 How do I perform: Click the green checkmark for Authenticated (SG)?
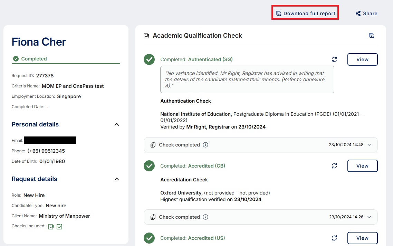click(x=149, y=59)
